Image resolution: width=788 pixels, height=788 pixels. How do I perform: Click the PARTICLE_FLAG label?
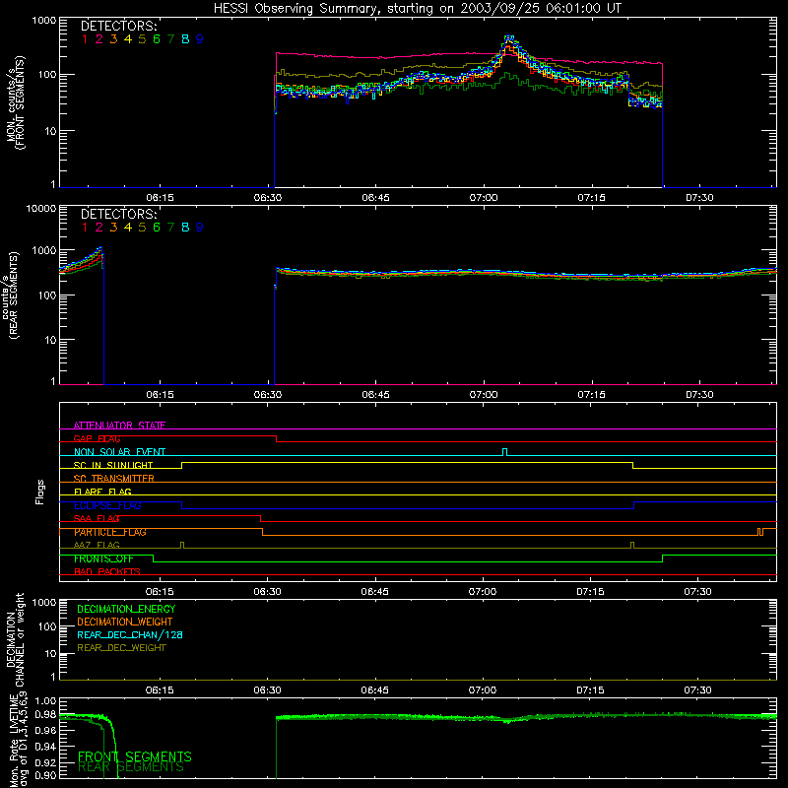click(110, 532)
